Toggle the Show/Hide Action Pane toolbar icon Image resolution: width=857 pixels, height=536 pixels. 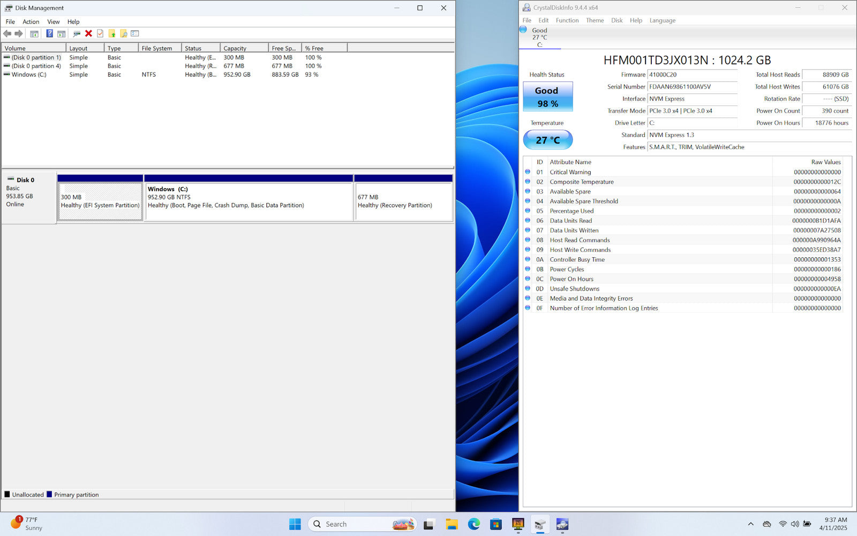(x=62, y=34)
